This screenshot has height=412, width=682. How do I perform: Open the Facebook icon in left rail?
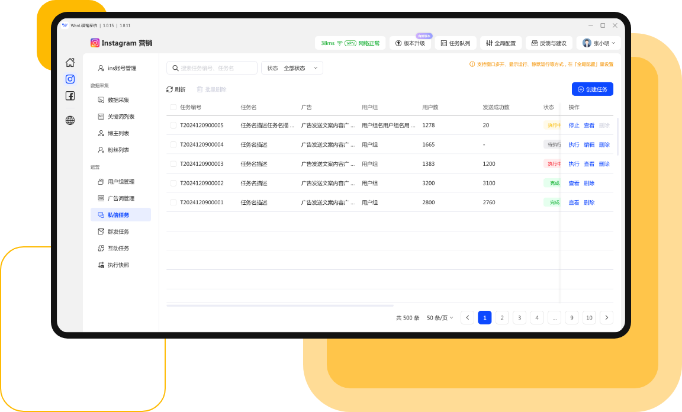(70, 96)
